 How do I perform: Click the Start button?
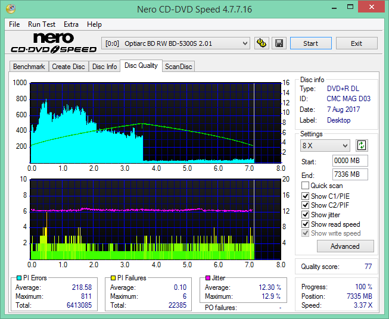[x=310, y=43]
